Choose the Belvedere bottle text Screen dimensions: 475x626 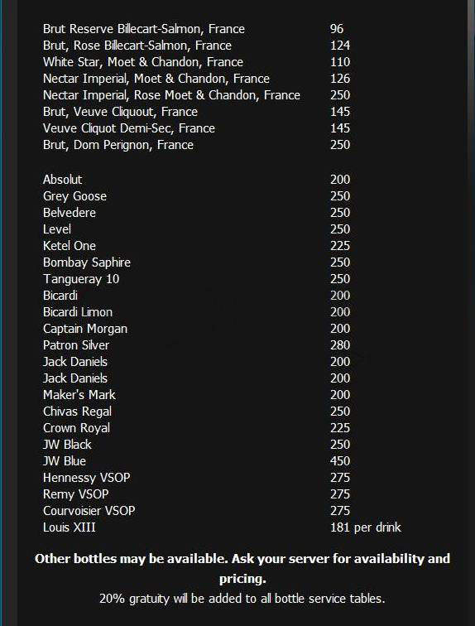click(x=69, y=213)
